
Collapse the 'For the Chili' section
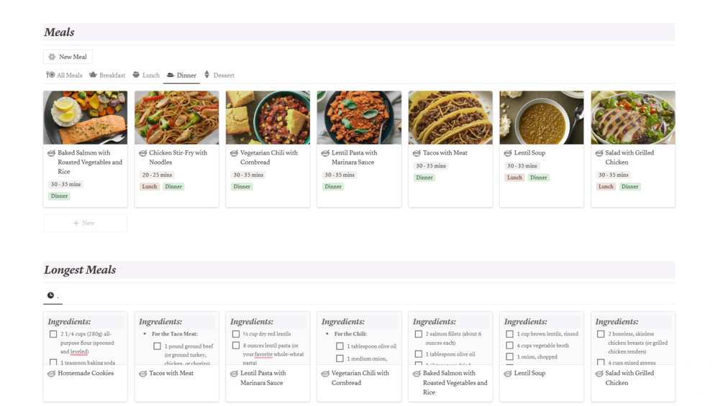[x=328, y=334]
